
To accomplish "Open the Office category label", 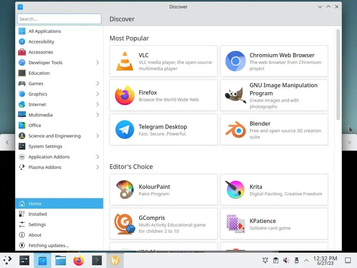I will click(35, 125).
